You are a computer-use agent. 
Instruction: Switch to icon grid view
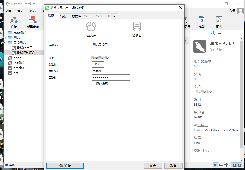pos(216,165)
